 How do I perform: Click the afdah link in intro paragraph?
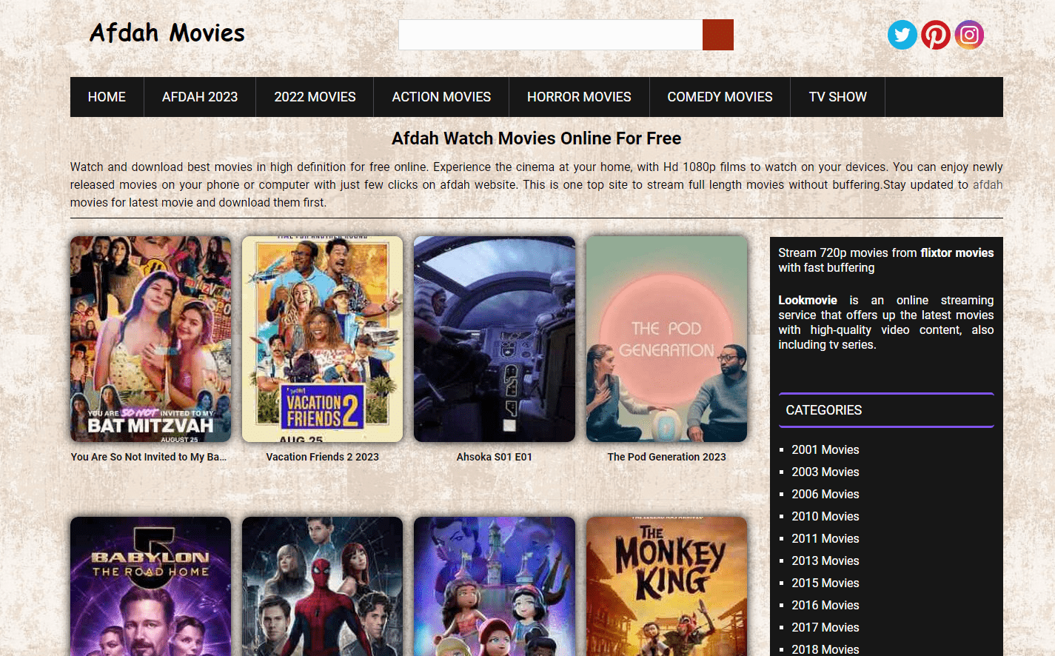tap(988, 184)
